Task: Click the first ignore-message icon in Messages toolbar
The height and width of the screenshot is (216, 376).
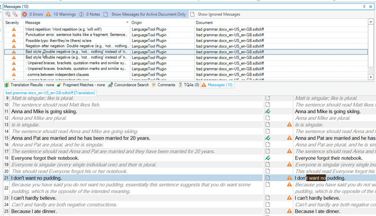Action: [x=8, y=15]
